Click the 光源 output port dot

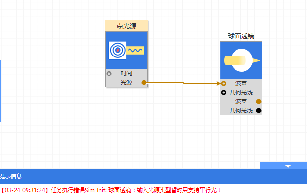click(144, 83)
